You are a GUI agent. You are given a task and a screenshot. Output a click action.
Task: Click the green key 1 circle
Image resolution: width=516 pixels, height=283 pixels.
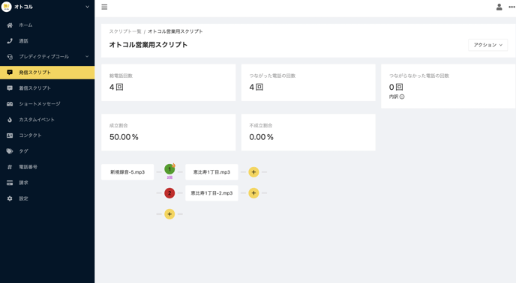pos(169,169)
